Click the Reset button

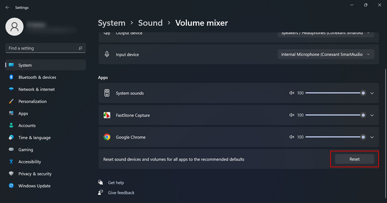click(354, 159)
